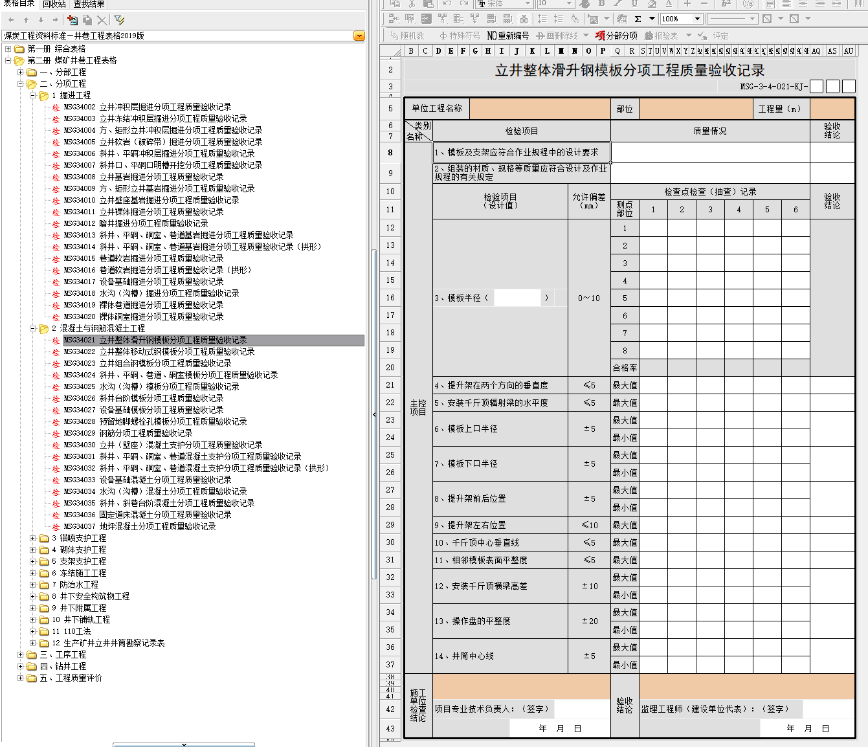This screenshot has height=747, width=868.
Task: Click the 单位工程名称 orange input cell
Action: (x=540, y=109)
